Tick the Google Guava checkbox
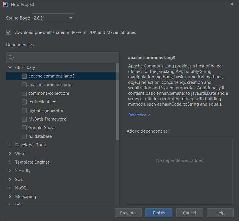This screenshot has height=221, width=239. click(x=24, y=128)
